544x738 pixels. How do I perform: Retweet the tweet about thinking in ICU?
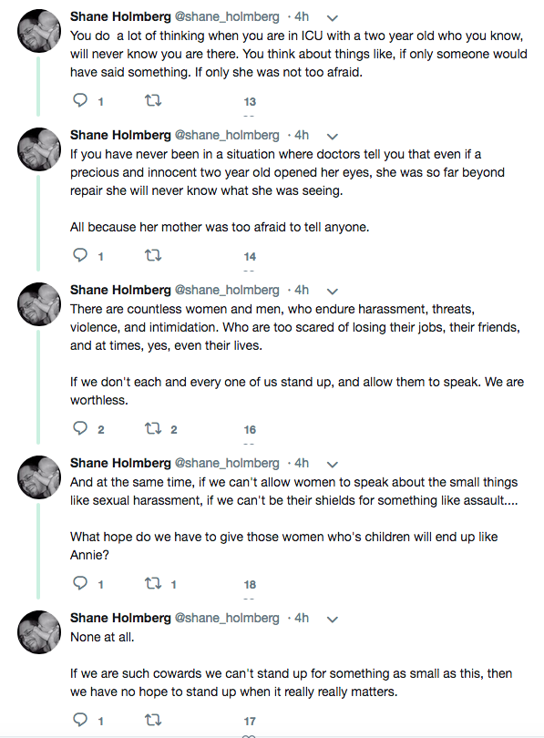[153, 100]
